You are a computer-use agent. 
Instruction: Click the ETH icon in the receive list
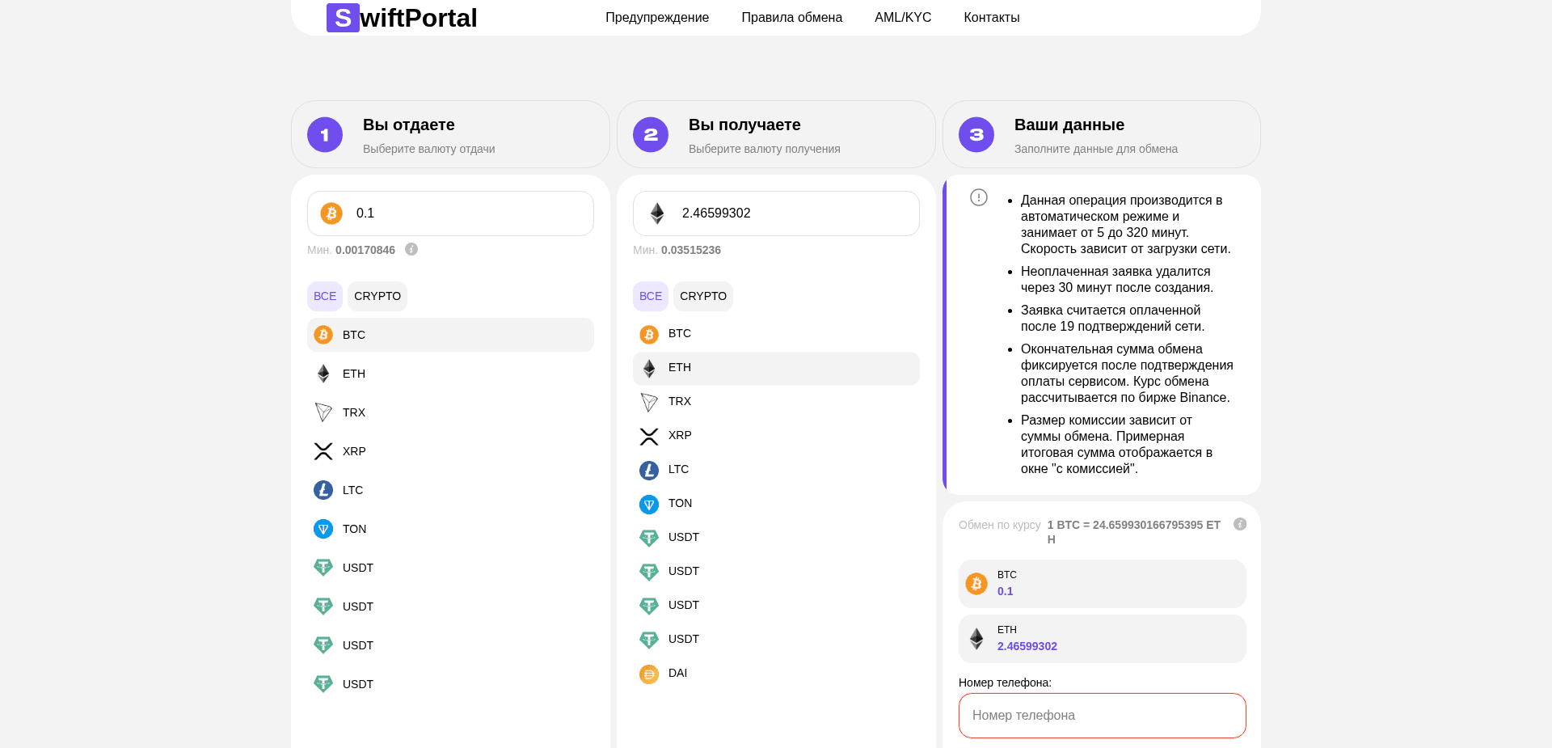pos(649,369)
